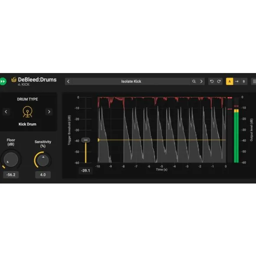This screenshot has height=257, width=256.
Task: Click the Time (s) axis label
Action: (161, 170)
